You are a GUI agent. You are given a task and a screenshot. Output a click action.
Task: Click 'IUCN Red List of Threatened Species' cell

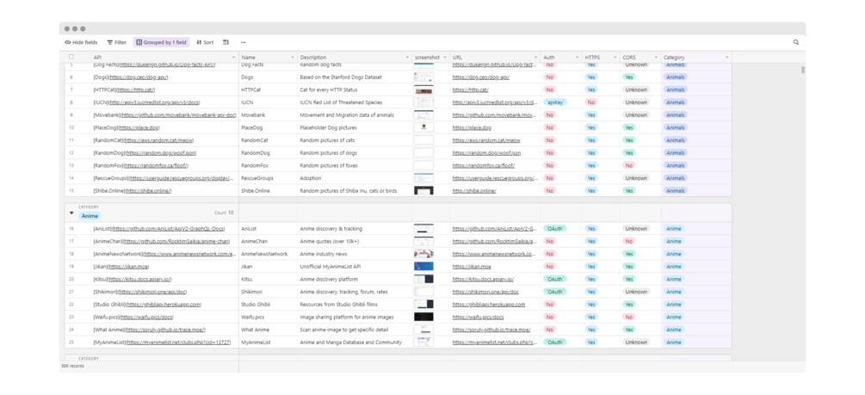pyautogui.click(x=355, y=102)
